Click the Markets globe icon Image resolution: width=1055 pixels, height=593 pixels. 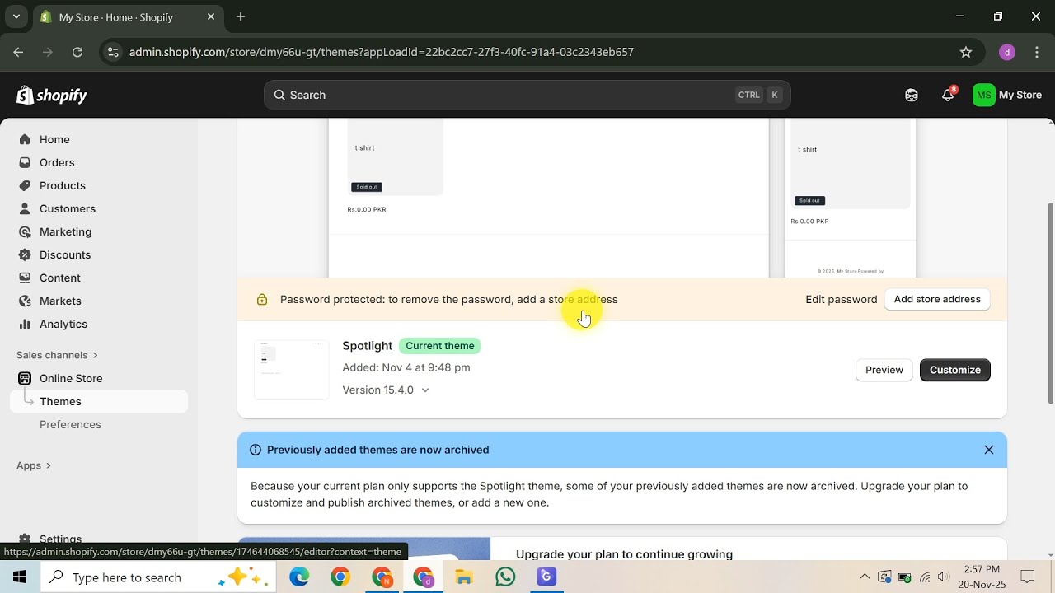[25, 301]
